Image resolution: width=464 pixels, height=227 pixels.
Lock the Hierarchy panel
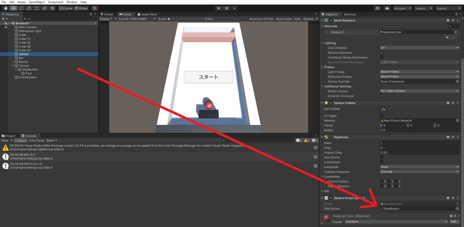[x=90, y=14]
